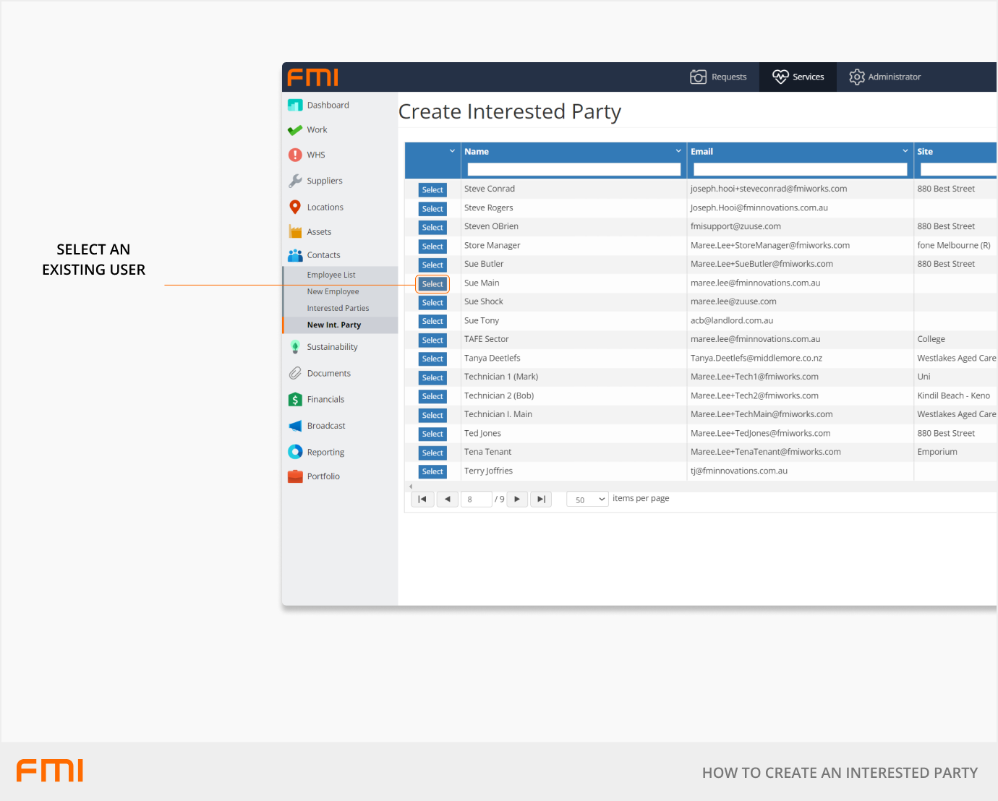Open the Portfolio briefcase icon

295,476
